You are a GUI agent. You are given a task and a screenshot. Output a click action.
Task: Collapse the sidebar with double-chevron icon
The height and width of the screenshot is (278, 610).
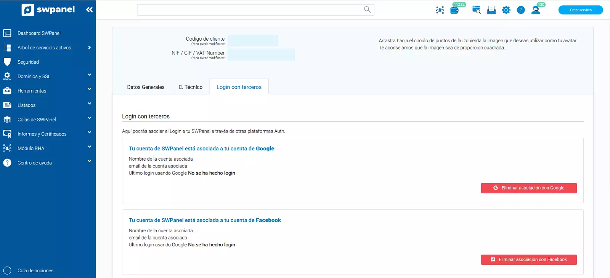point(89,10)
